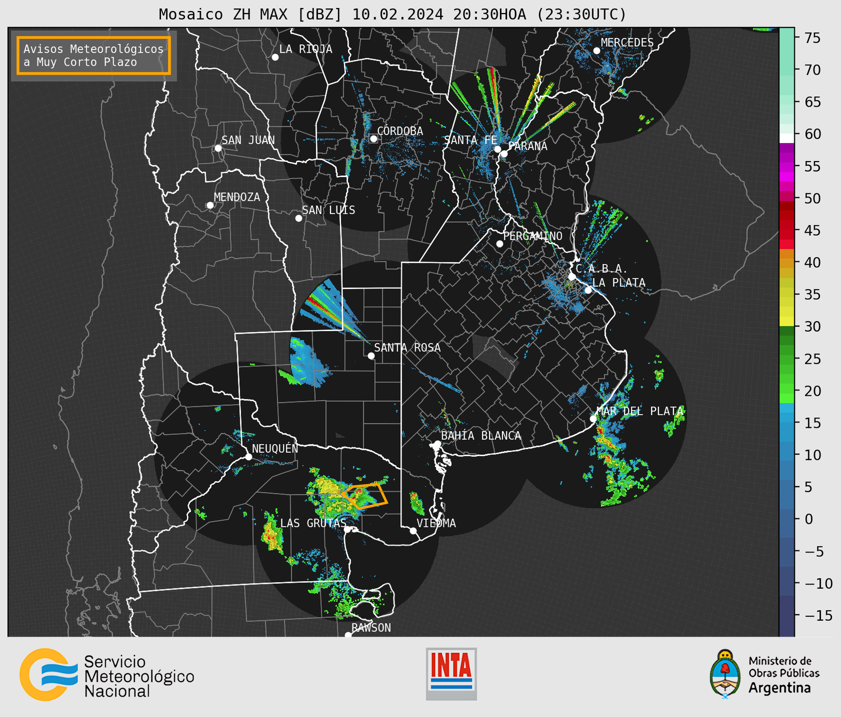
Task: Click the Mercedes city marker dot
Action: 597,51
